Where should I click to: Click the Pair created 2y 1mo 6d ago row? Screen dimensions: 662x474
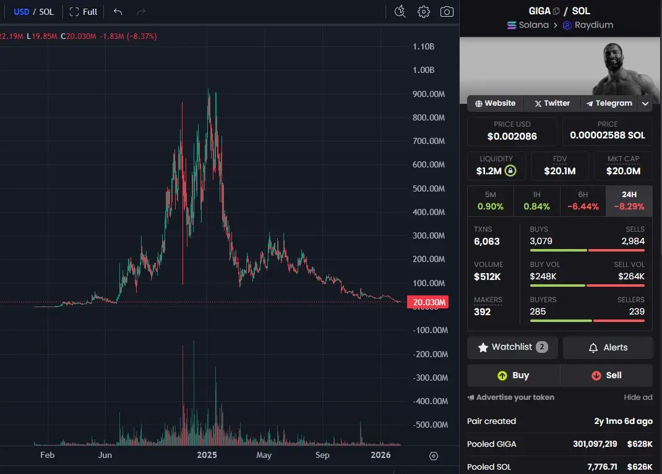[x=560, y=421]
